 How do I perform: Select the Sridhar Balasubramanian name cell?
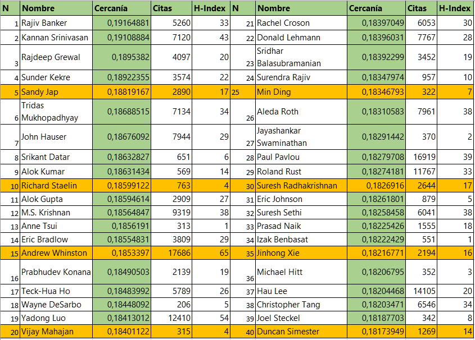point(301,57)
